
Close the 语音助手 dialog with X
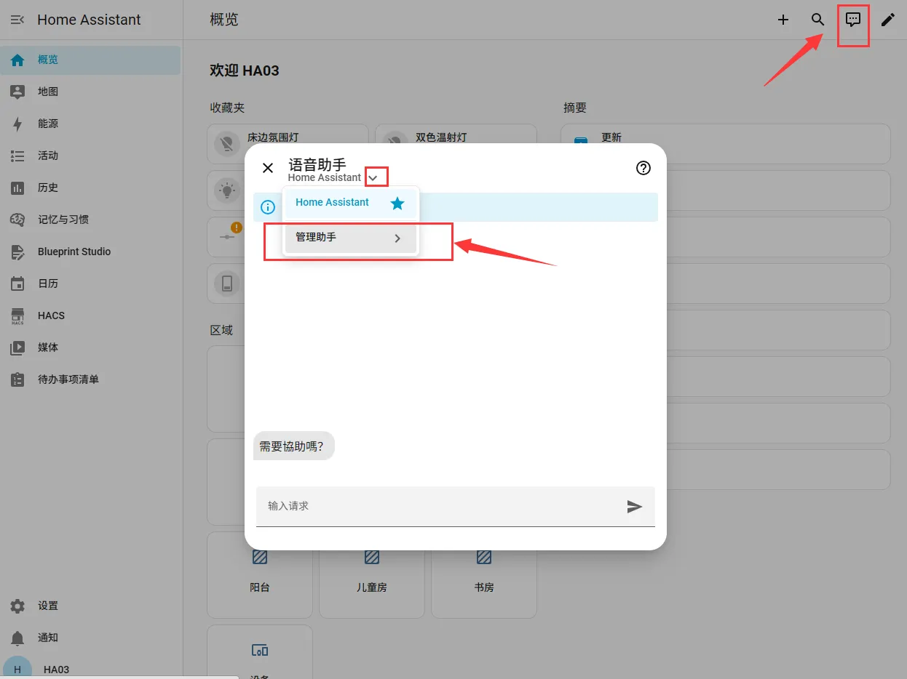pos(268,168)
